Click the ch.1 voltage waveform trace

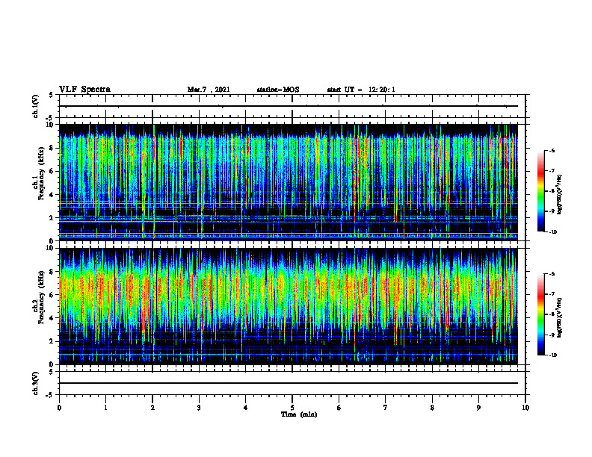[x=289, y=106]
